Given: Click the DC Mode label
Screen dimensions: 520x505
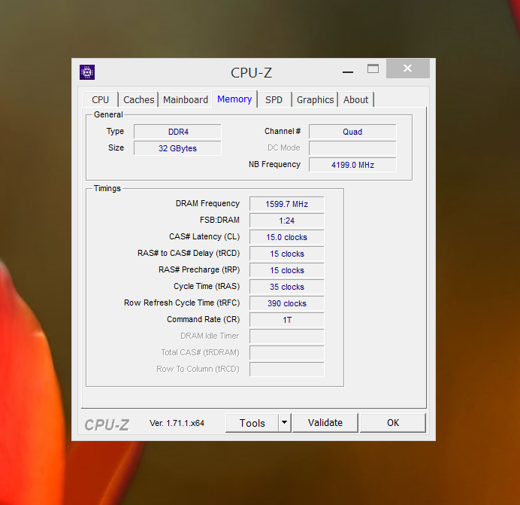Looking at the screenshot, I should pos(284,148).
